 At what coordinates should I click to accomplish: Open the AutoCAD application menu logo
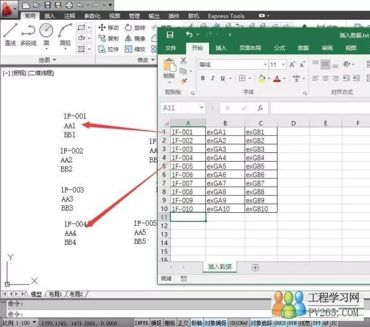coord(8,9)
